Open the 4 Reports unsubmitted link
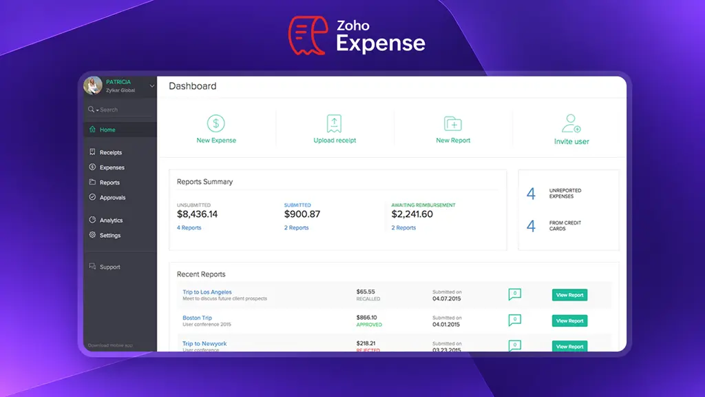705x397 pixels. 189,227
